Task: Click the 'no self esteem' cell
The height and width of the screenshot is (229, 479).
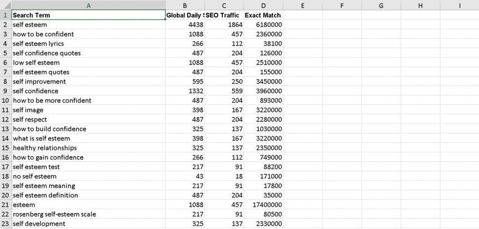Action: pyautogui.click(x=88, y=176)
